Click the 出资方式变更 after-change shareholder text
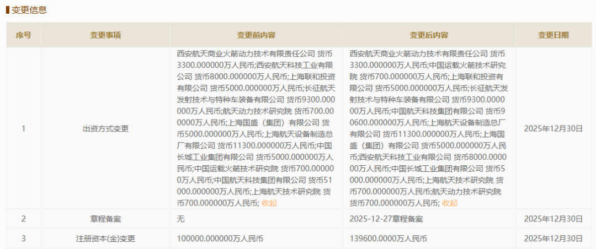This screenshot has height=249, width=596. [x=429, y=128]
